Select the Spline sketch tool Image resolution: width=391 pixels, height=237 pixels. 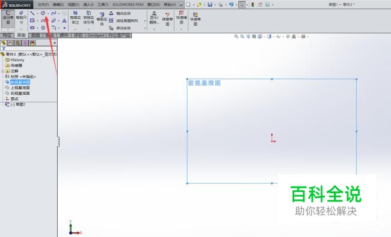pos(54,13)
